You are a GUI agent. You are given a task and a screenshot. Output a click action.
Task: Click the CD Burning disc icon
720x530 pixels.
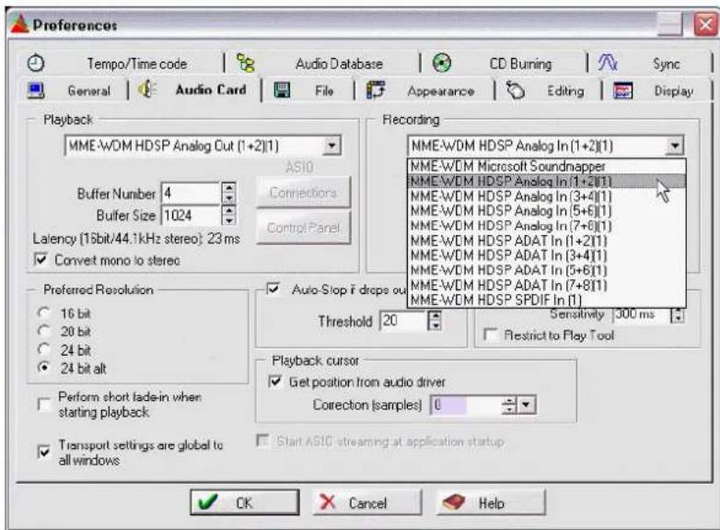point(442,63)
